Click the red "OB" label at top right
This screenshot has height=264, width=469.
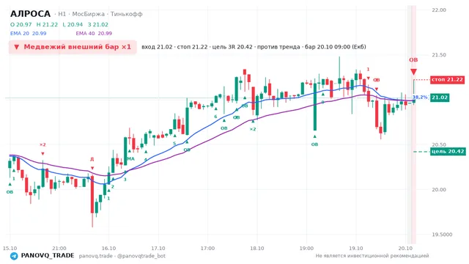413,60
